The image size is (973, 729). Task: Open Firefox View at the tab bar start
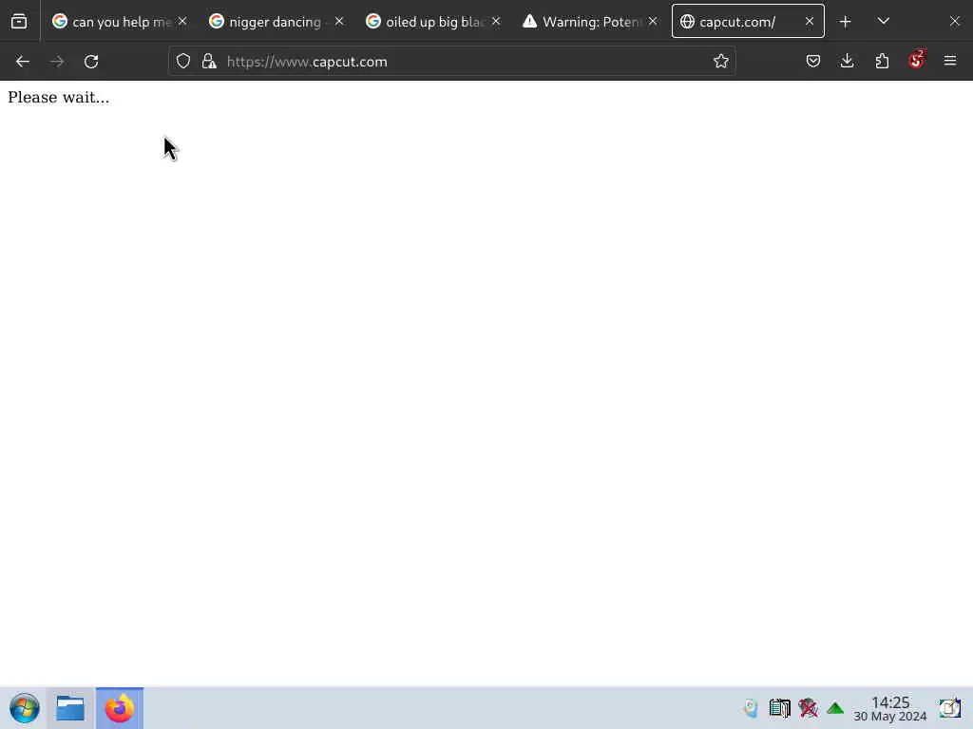(x=19, y=22)
